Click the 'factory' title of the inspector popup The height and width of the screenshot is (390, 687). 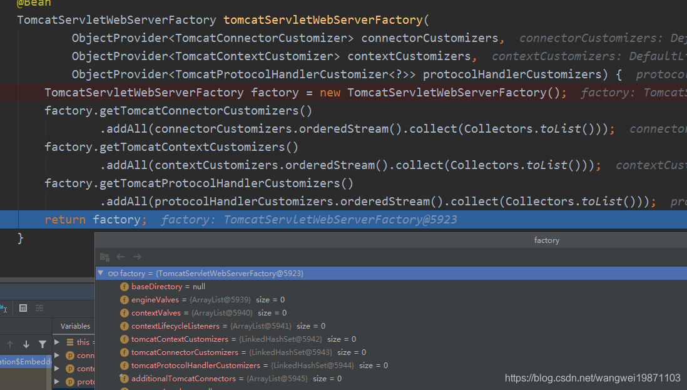(546, 240)
